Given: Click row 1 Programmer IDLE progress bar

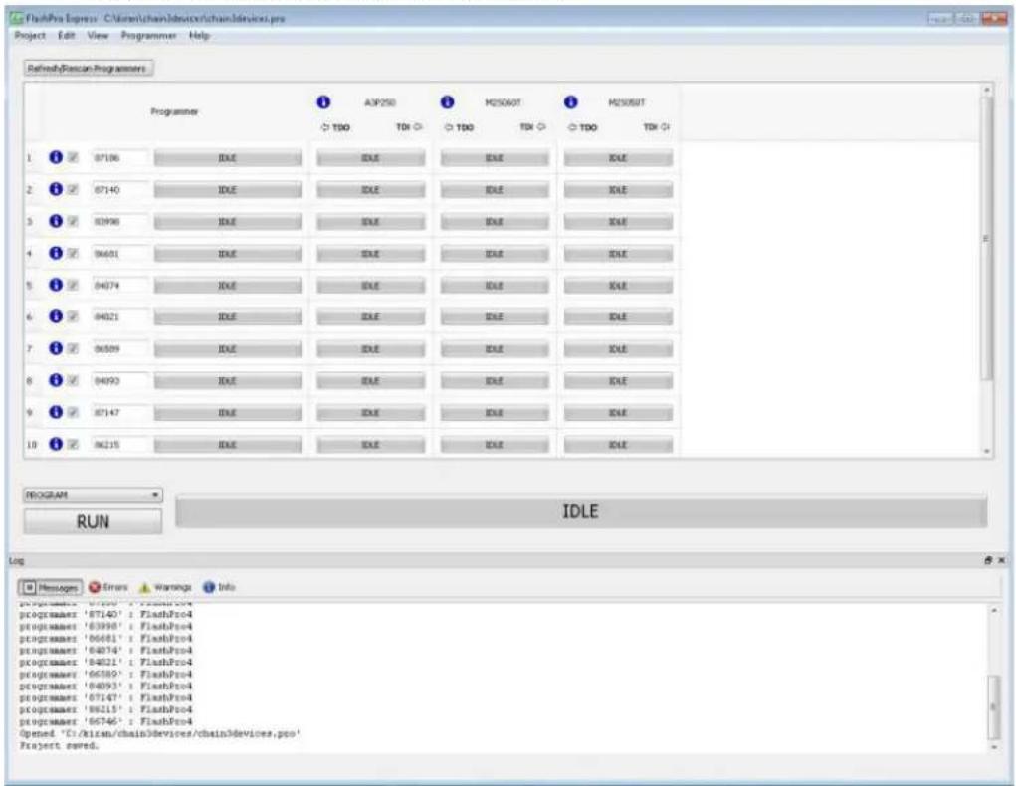Looking at the screenshot, I should pos(228,158).
